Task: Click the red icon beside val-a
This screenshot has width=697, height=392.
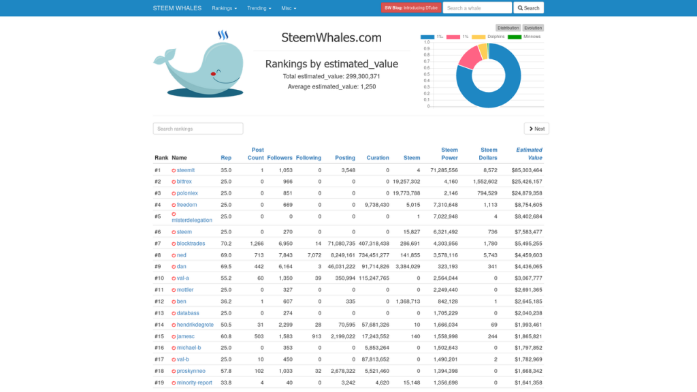Action: click(x=174, y=278)
